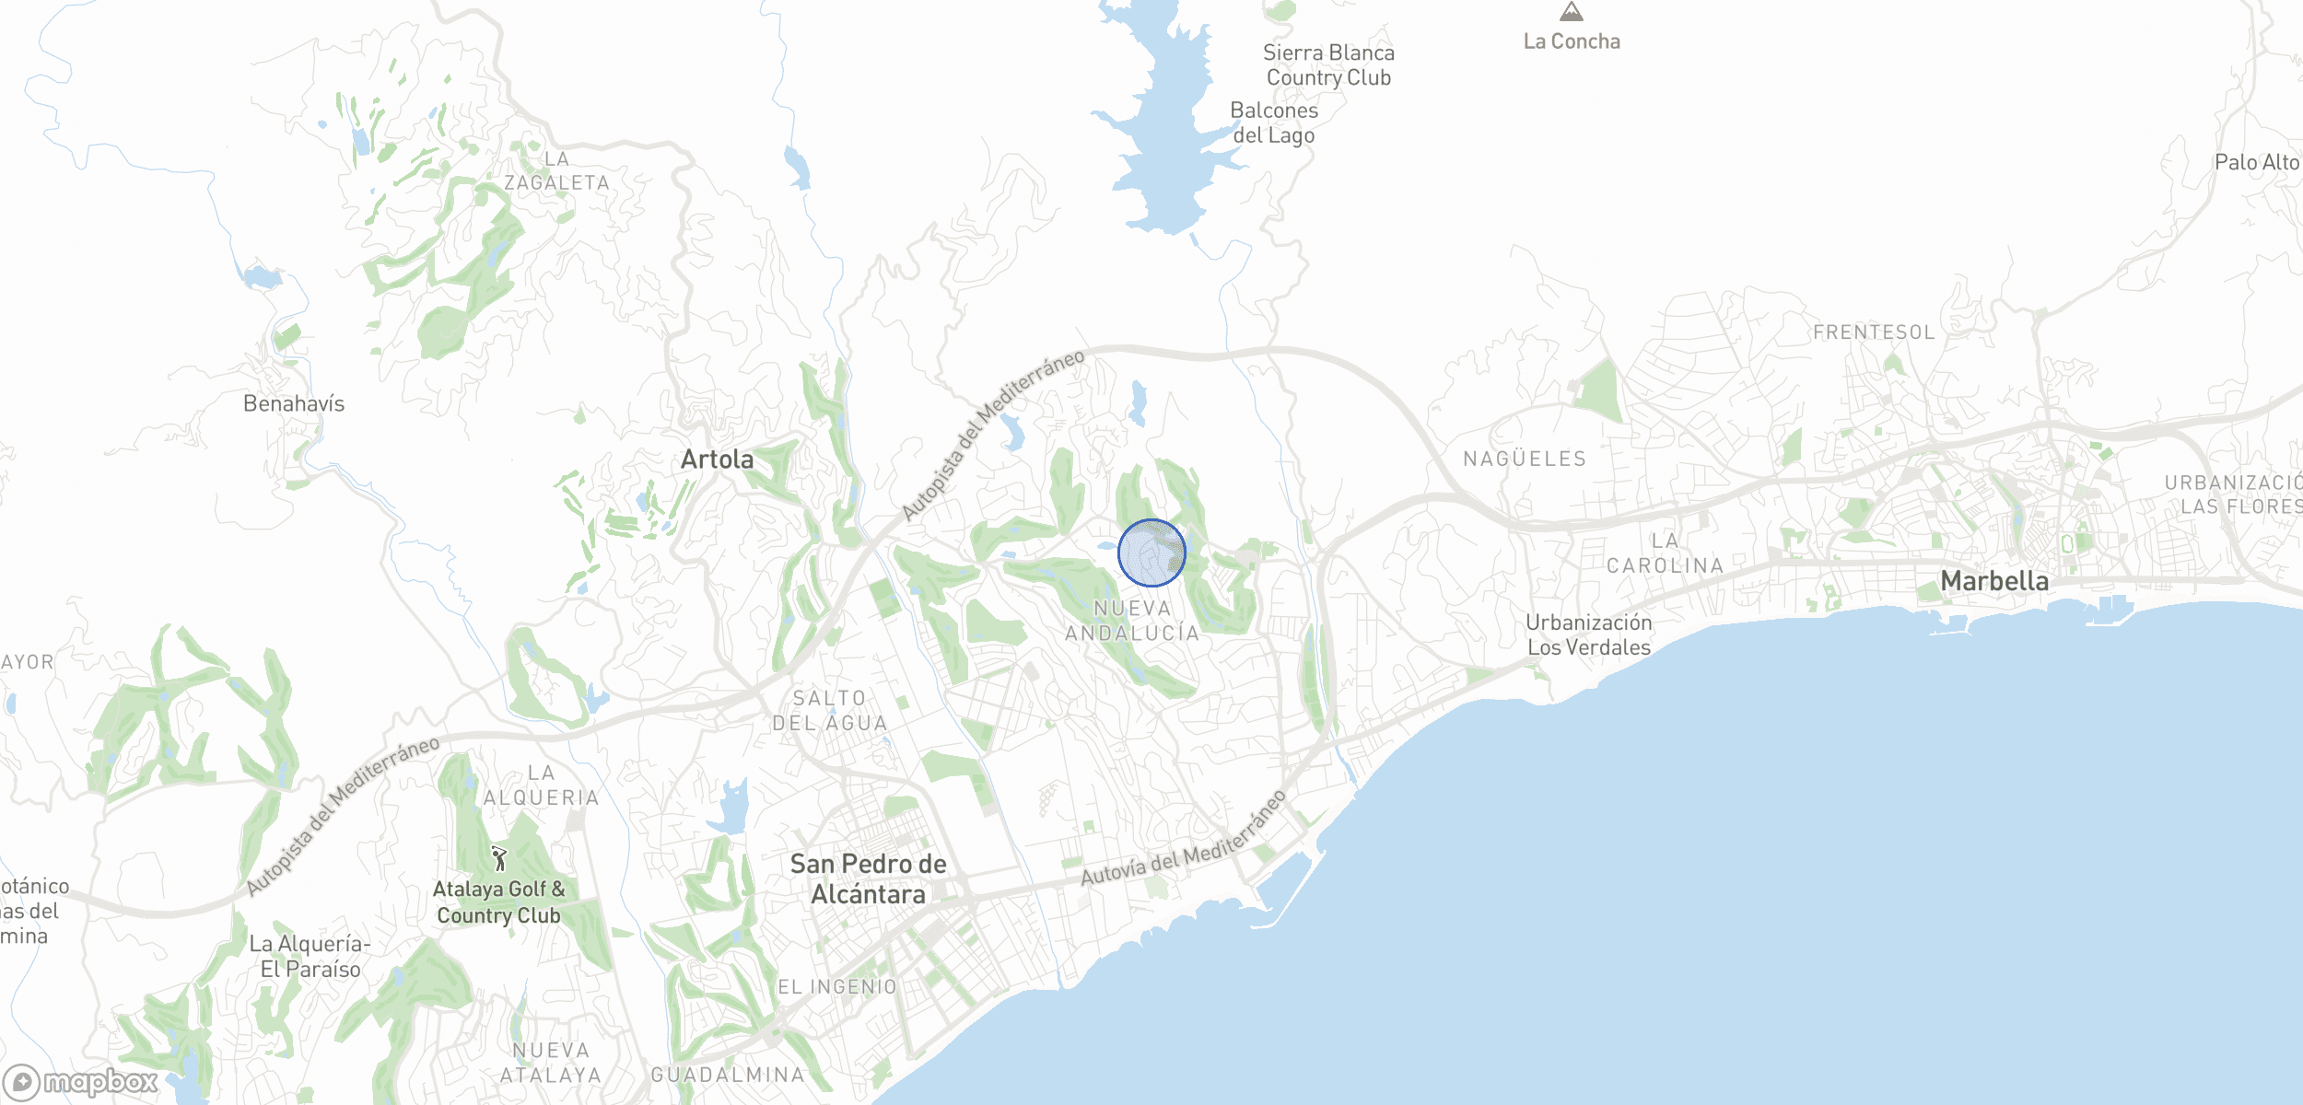Viewport: 2303px width, 1105px height.
Task: Click the Guadalmina label
Action: click(x=728, y=1075)
